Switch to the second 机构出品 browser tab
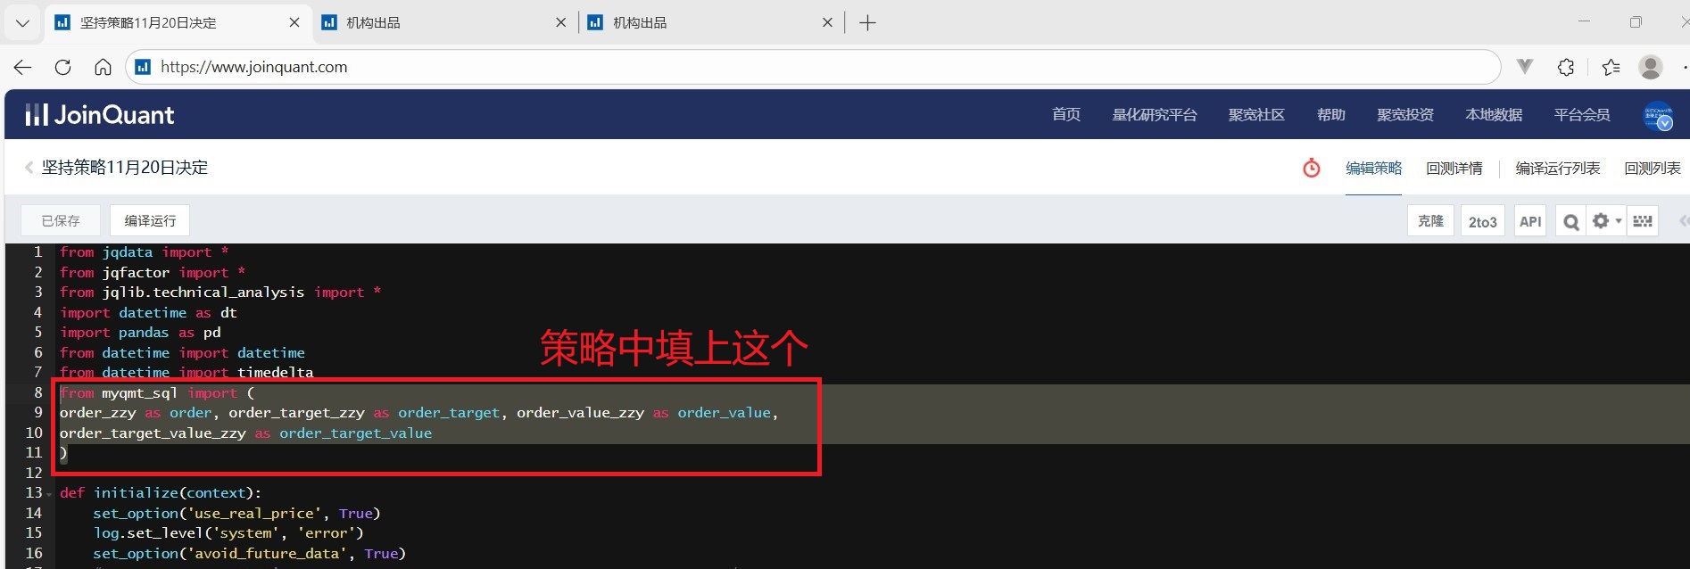 point(711,23)
